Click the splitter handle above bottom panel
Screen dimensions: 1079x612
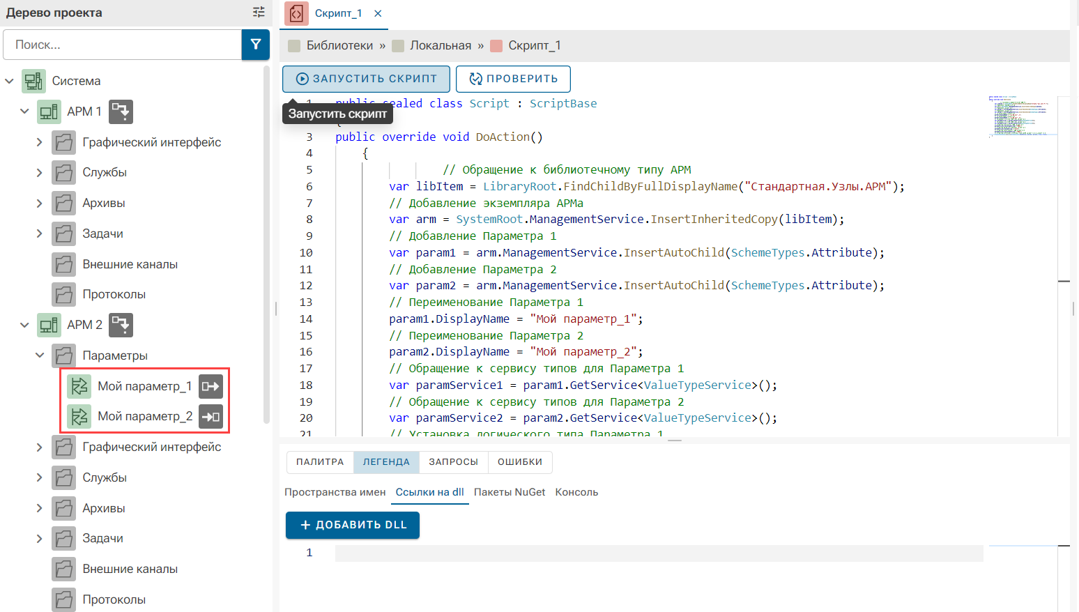coord(675,441)
